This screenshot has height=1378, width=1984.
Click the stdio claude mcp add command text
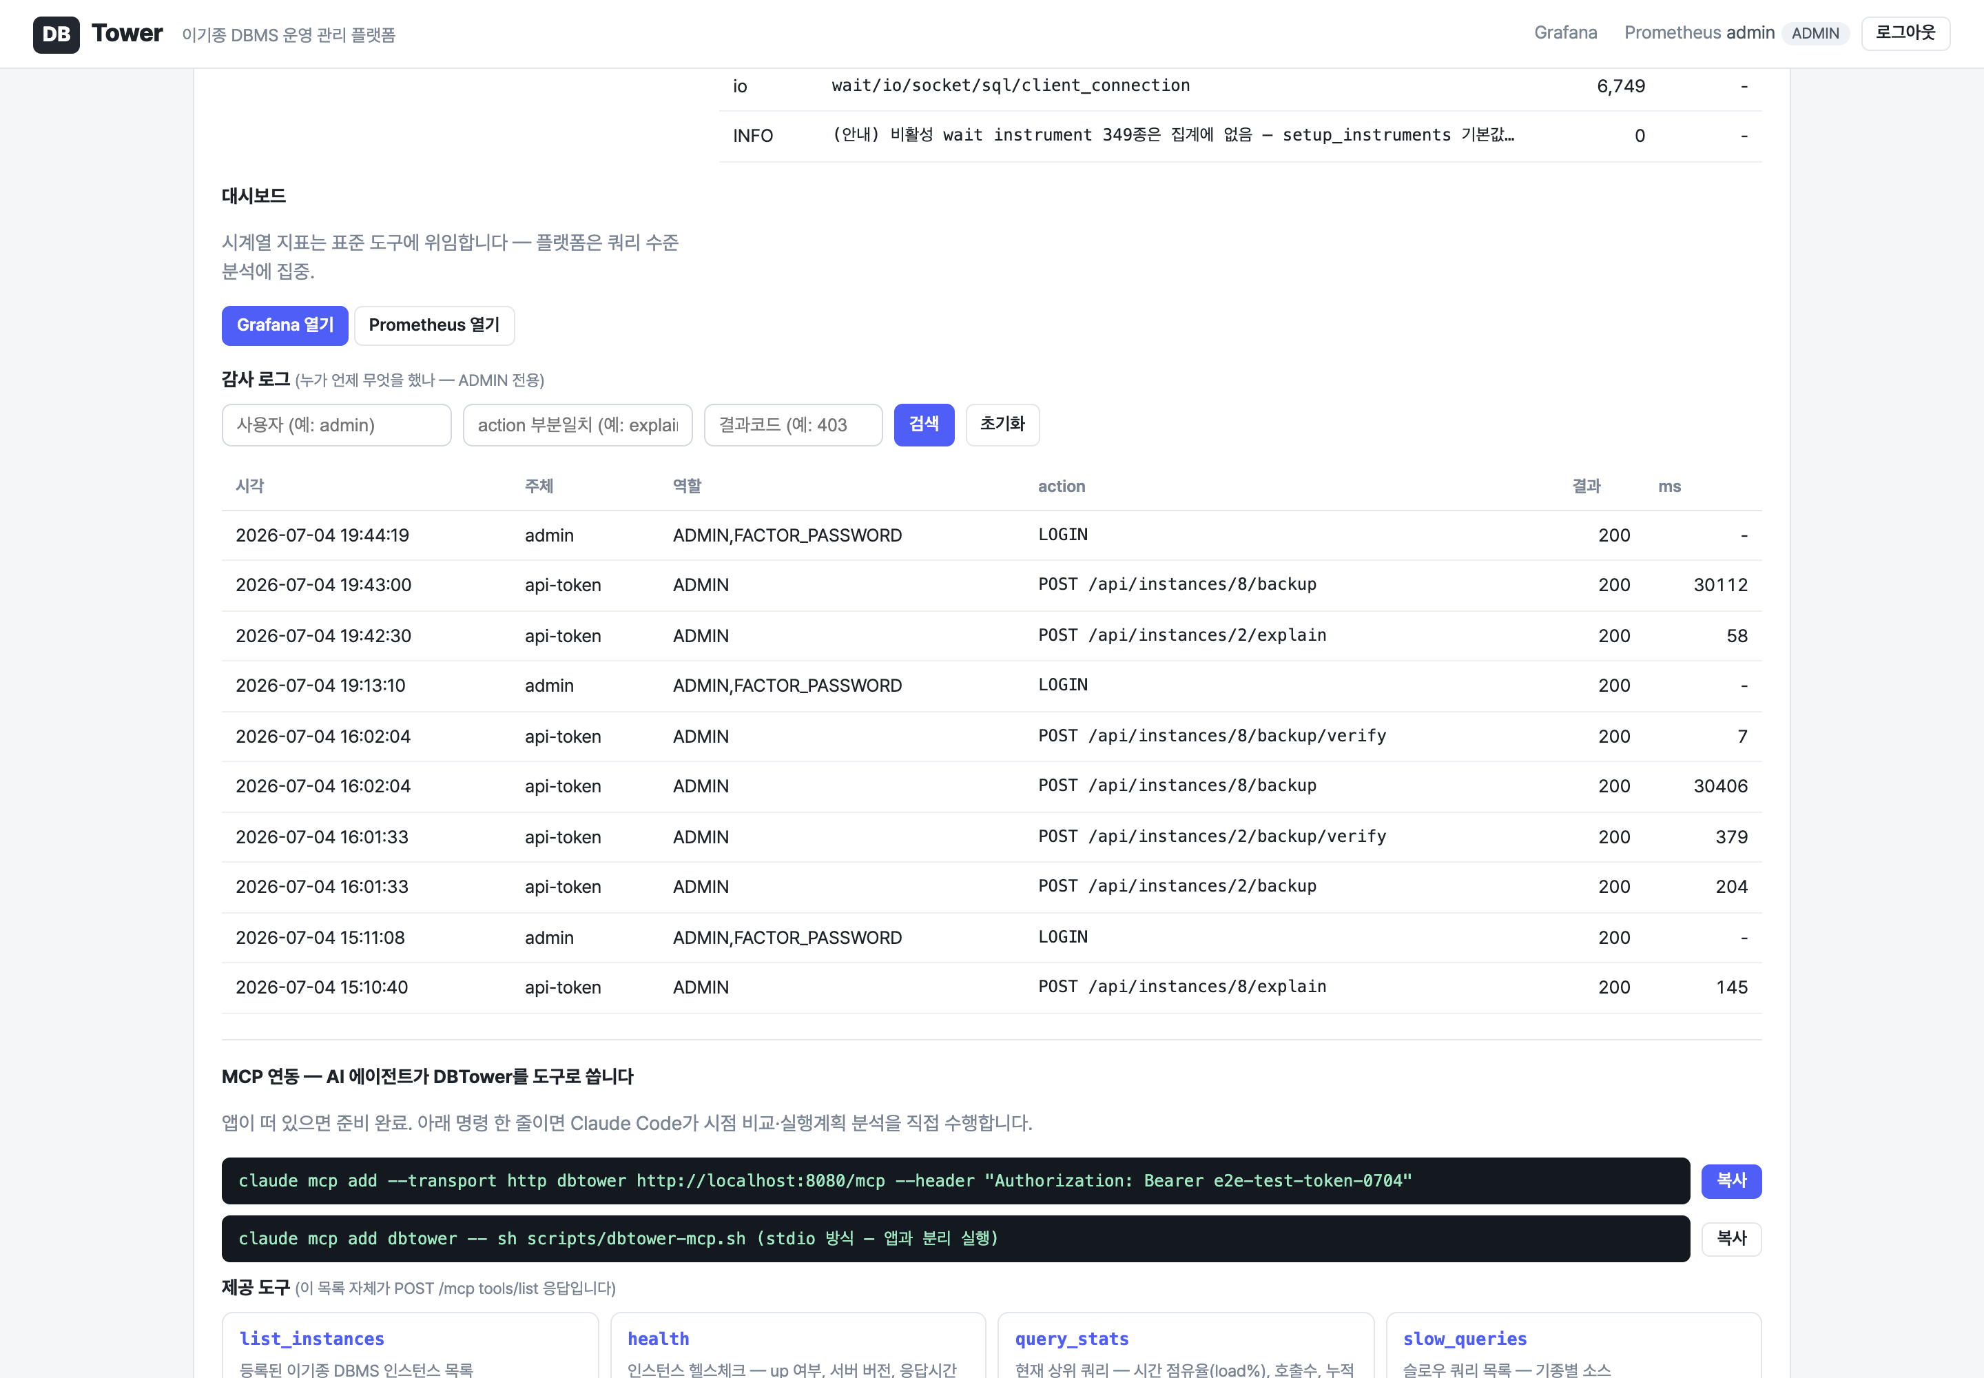[x=618, y=1239]
